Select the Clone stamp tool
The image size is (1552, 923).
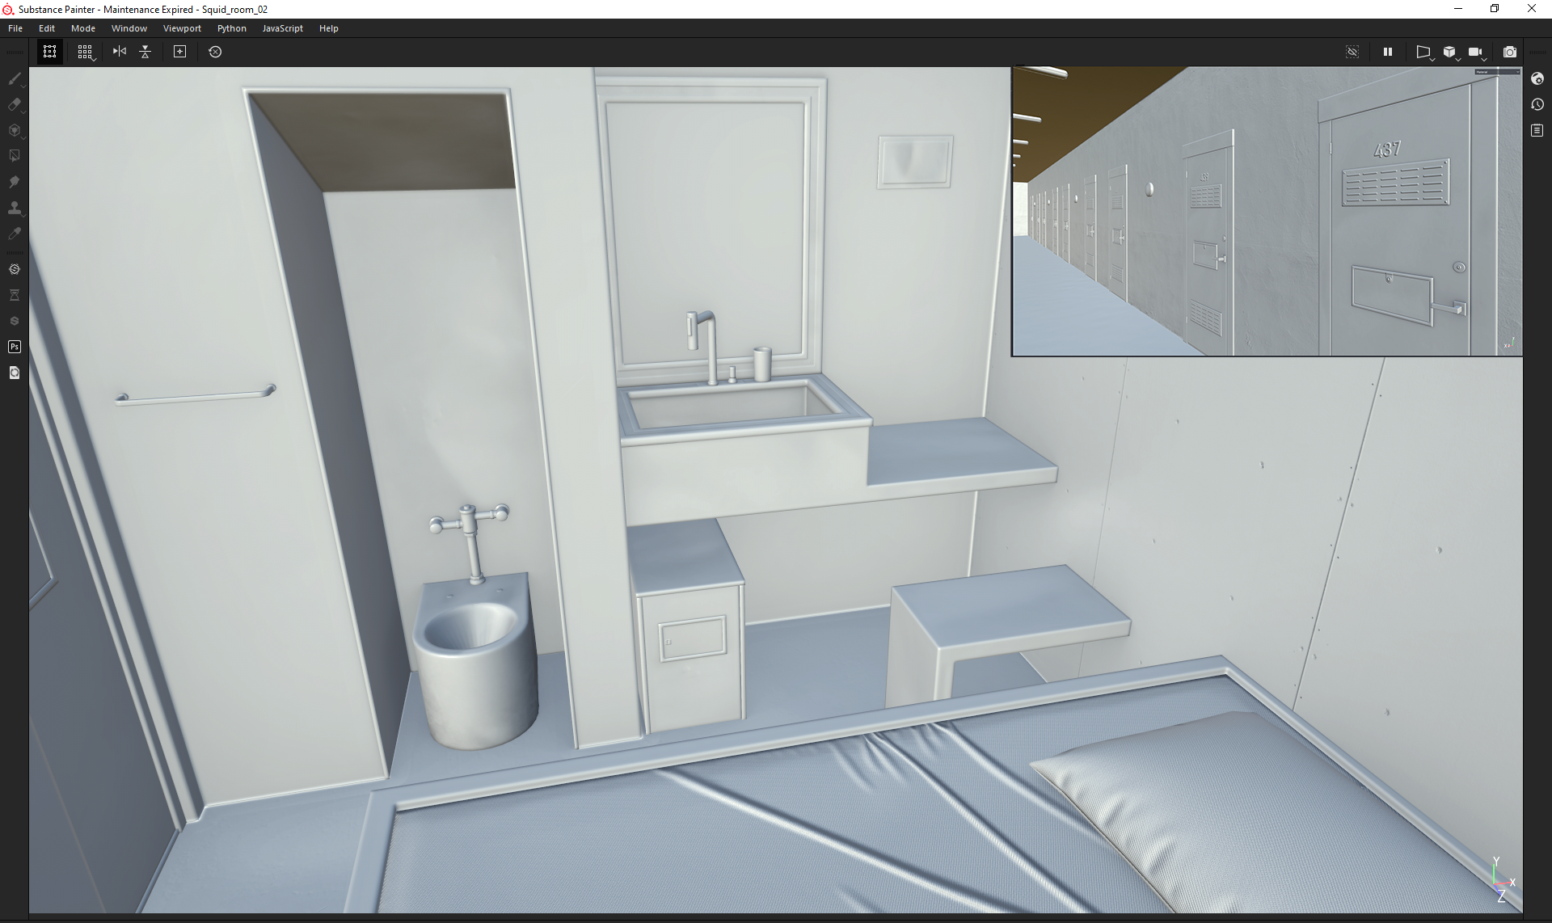point(15,208)
